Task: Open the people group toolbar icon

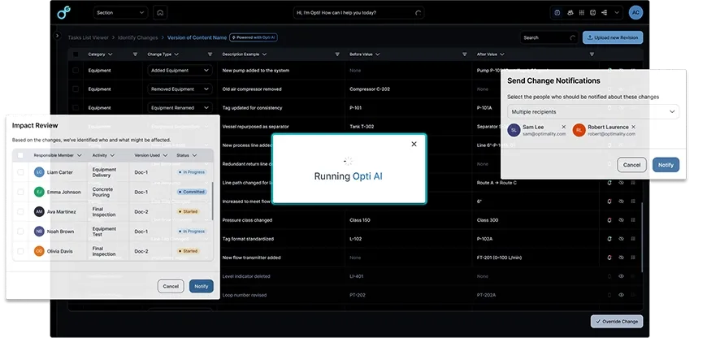Action: coord(570,13)
